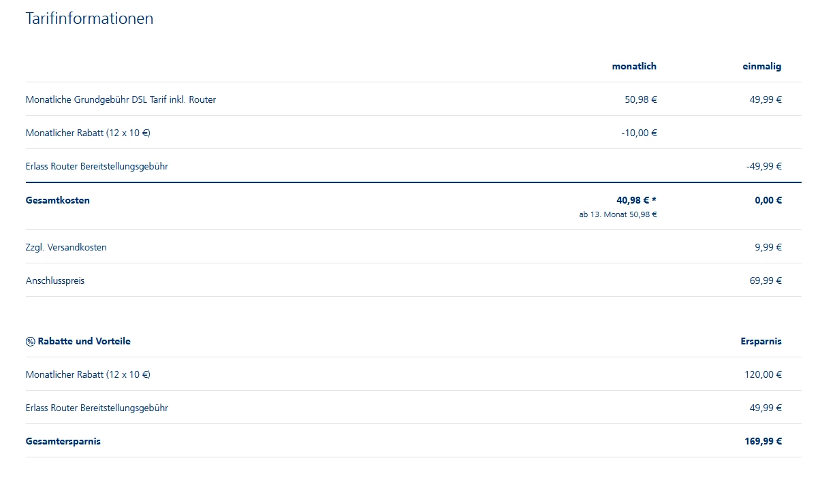This screenshot has height=486, width=820.
Task: Select Monatliche Grundgebühr DSL Tarif row label
Action: (x=121, y=99)
